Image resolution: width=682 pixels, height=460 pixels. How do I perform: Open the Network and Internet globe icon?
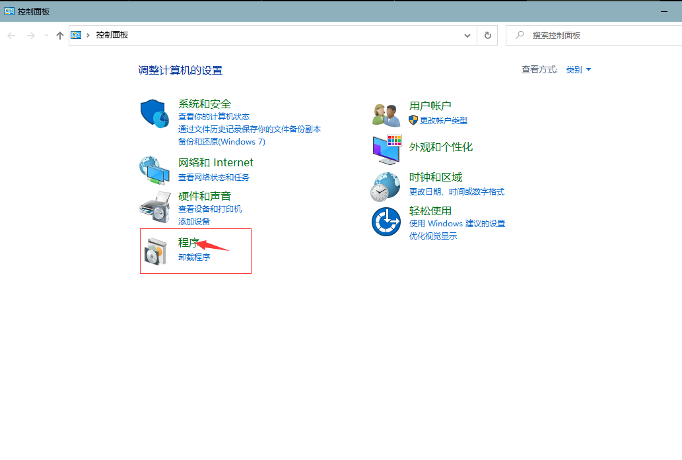point(154,170)
